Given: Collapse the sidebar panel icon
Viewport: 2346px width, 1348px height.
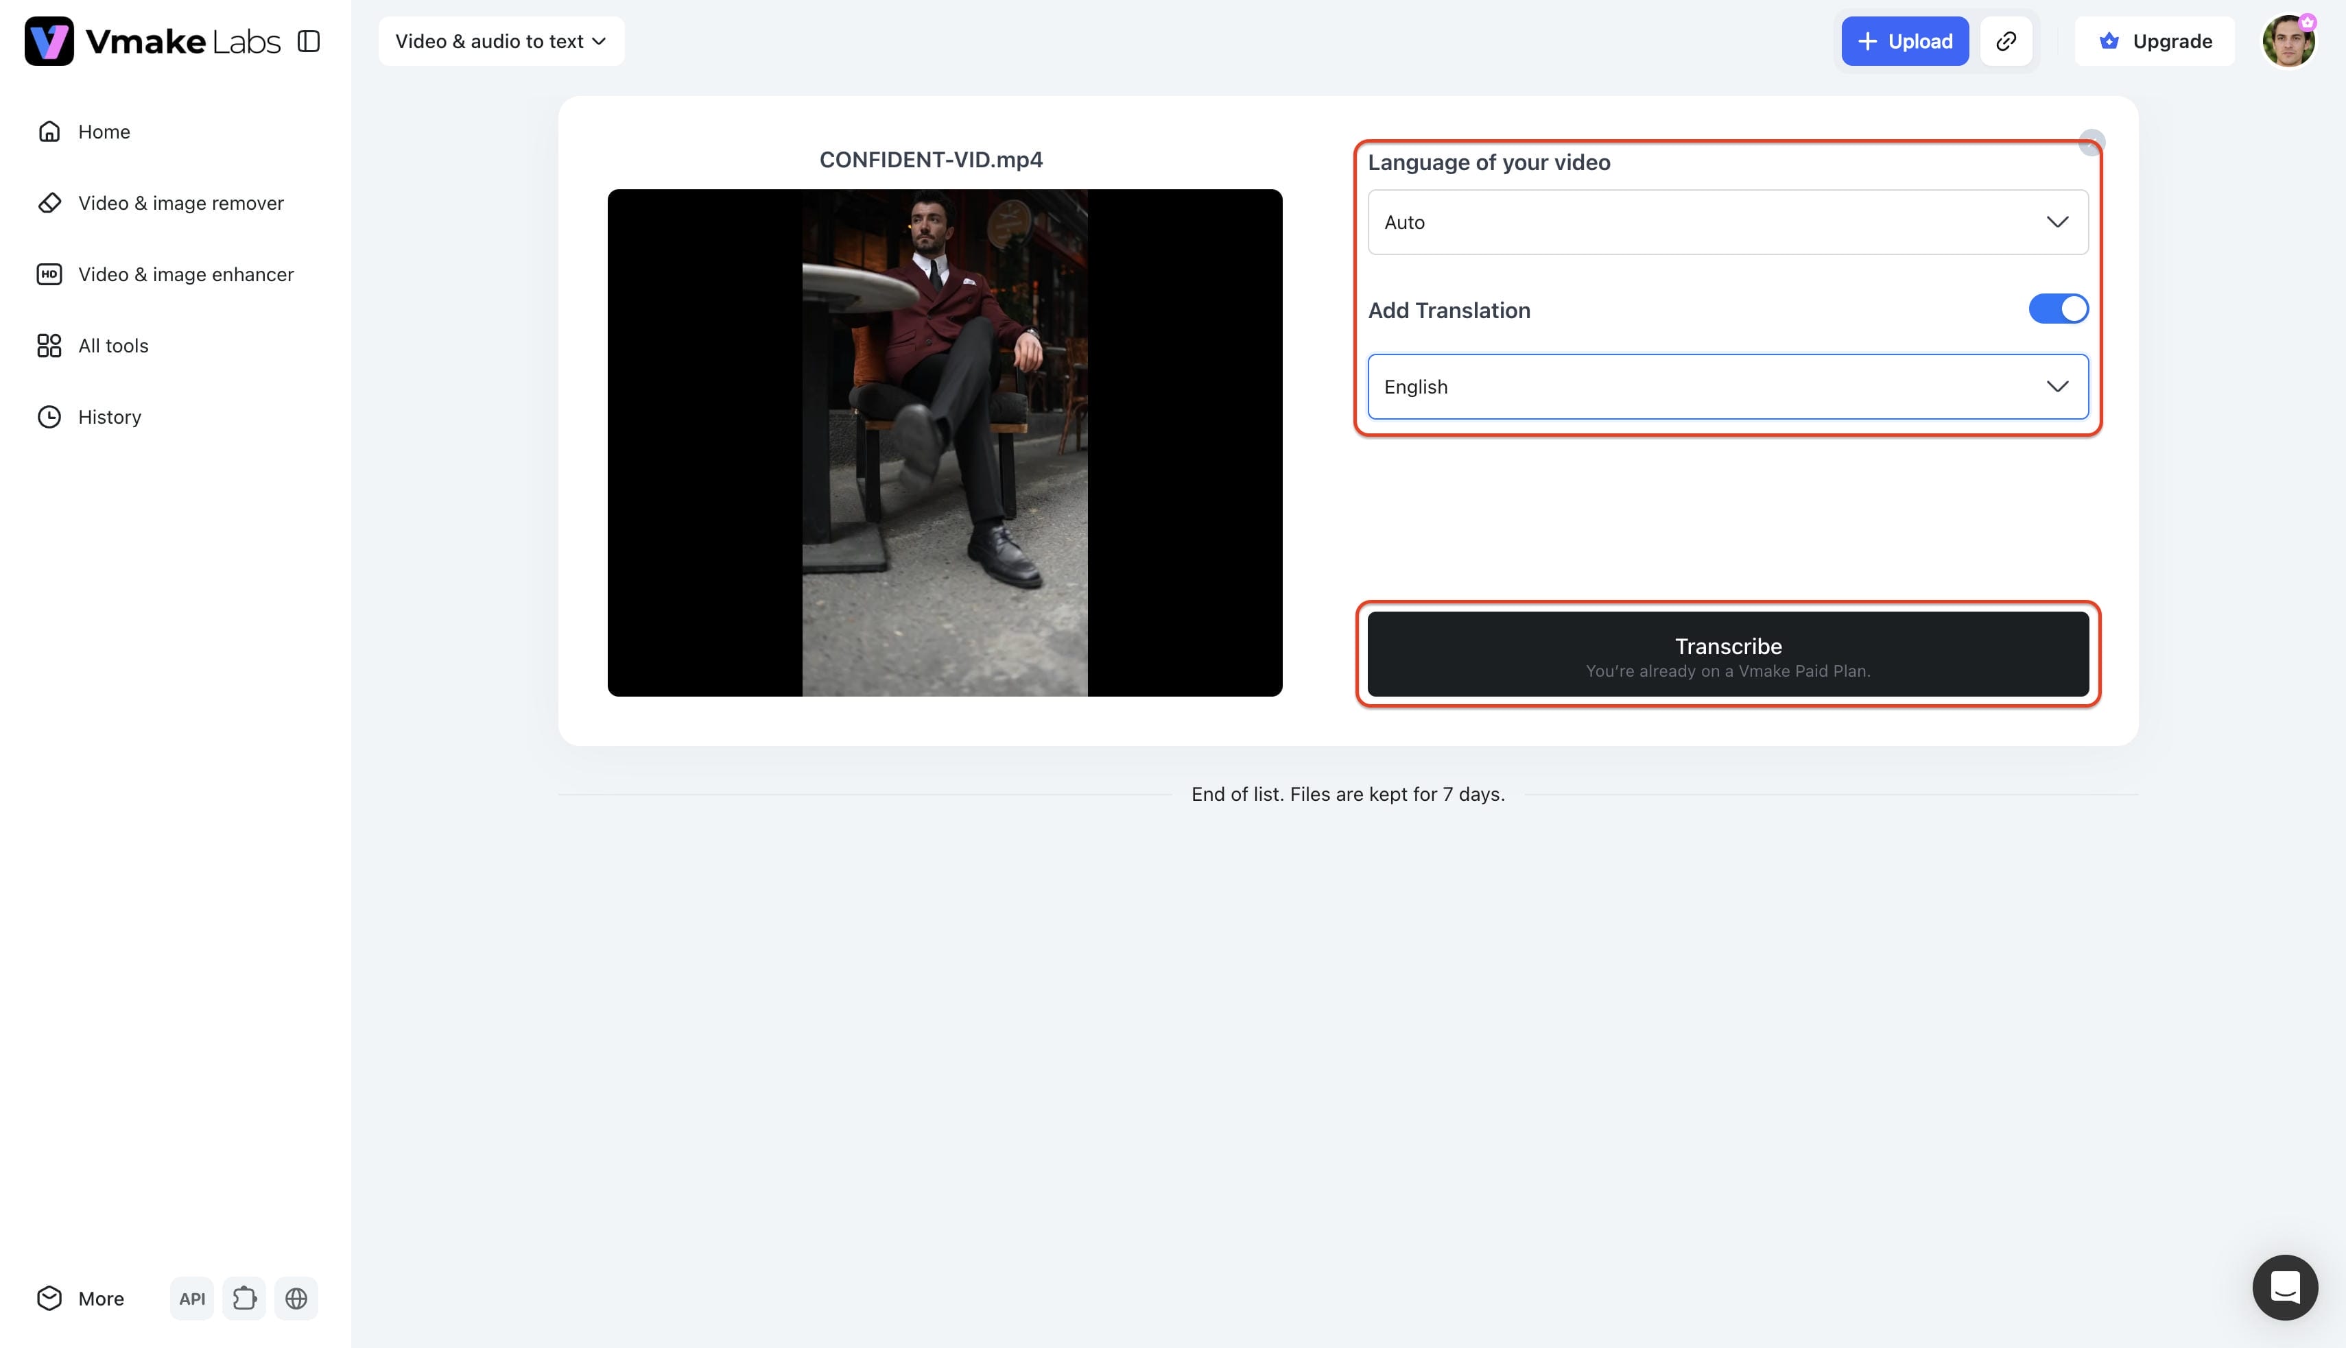Looking at the screenshot, I should click(309, 40).
